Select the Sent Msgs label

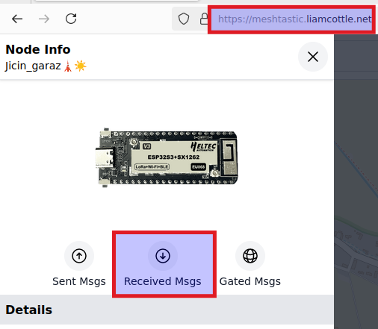pos(79,281)
